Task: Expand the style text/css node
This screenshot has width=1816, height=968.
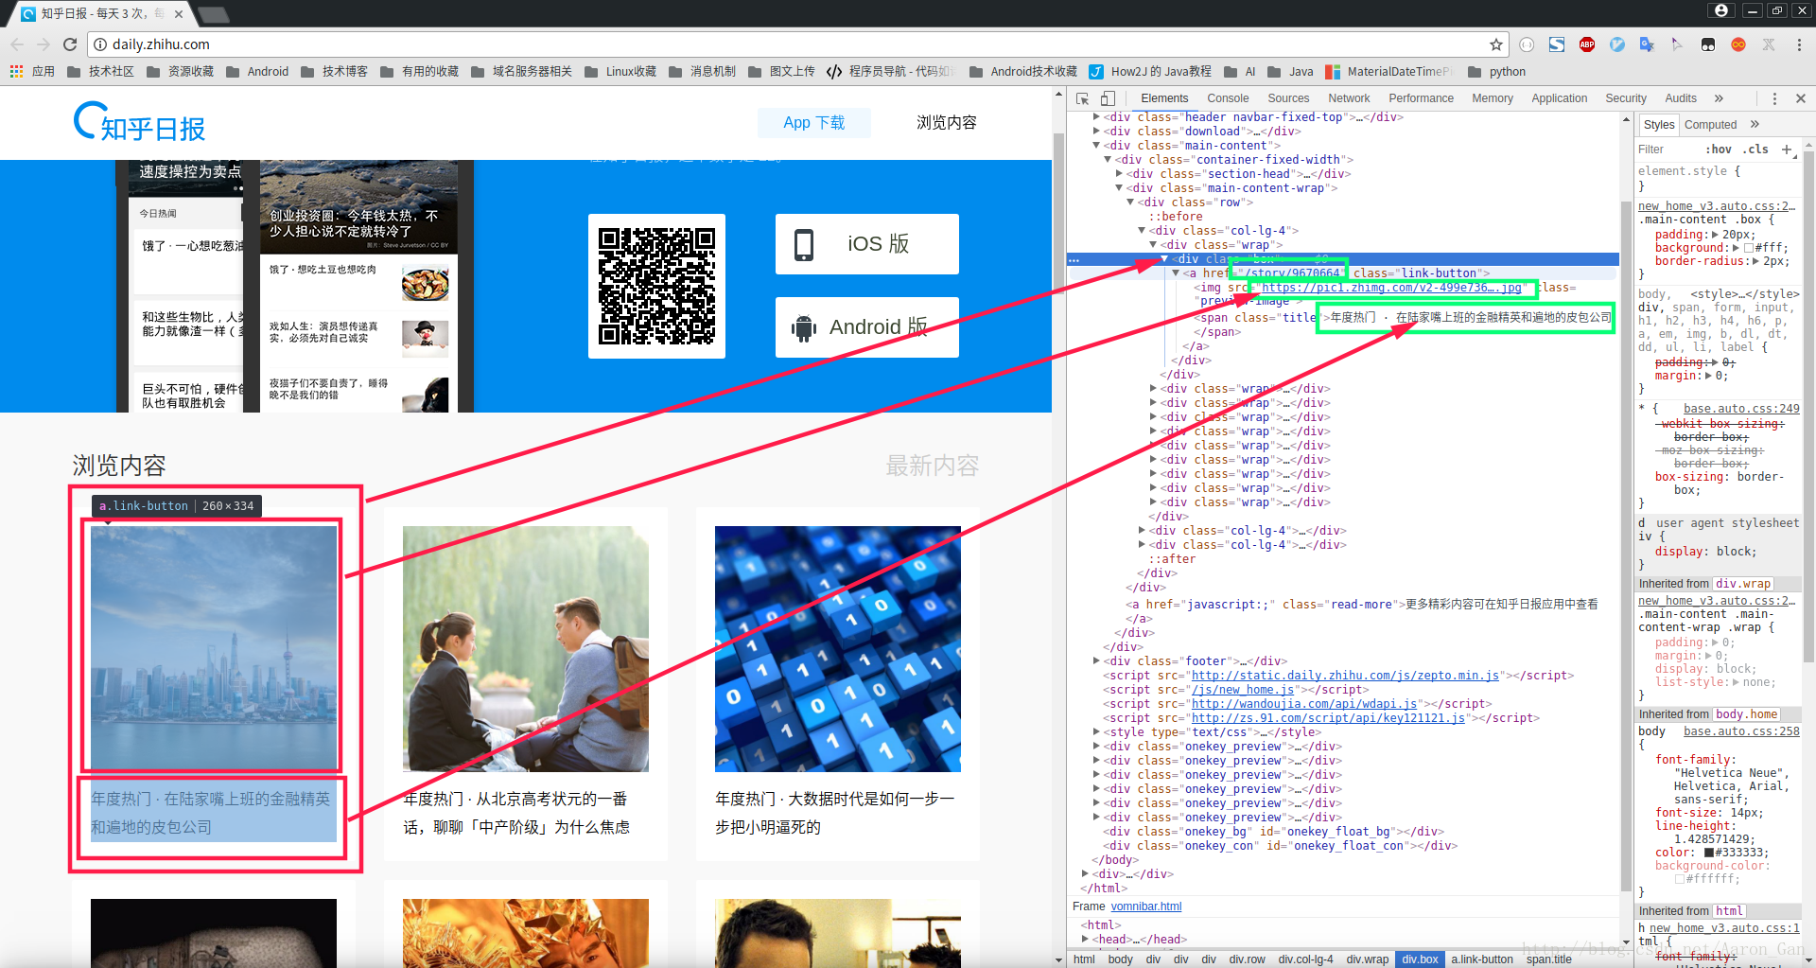Action: (x=1096, y=732)
